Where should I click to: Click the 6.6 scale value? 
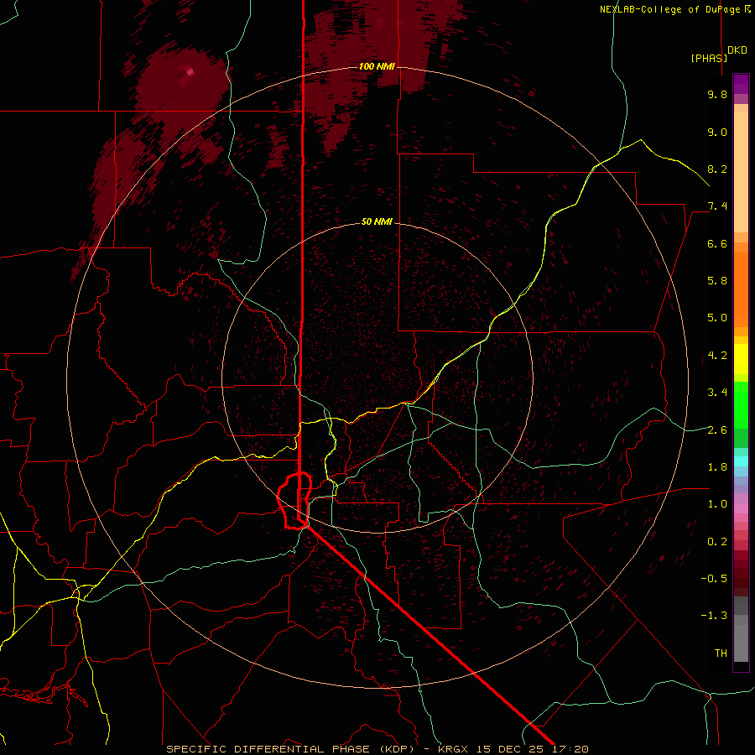717,243
